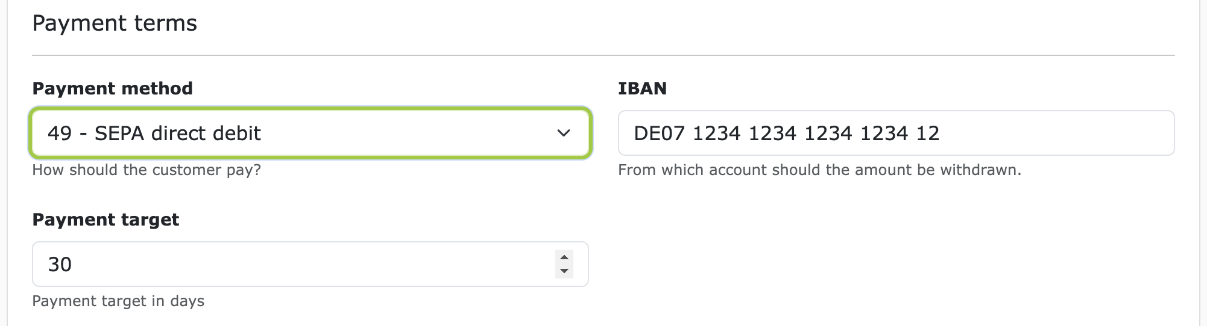Click the horizontal divider under Payment terms

[x=603, y=55]
